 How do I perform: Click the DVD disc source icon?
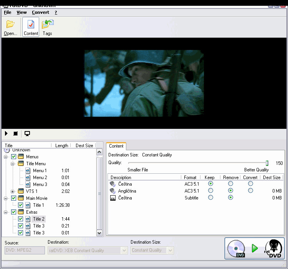click(x=236, y=249)
